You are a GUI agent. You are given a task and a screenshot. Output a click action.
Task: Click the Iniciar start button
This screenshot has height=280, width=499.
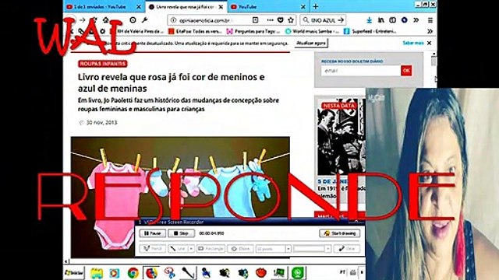point(75,273)
